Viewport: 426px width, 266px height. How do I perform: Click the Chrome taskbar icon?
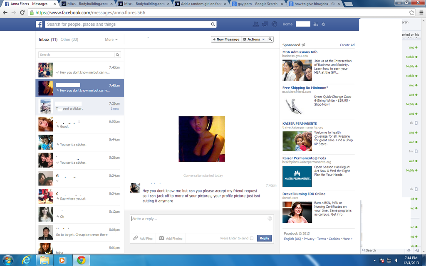point(81,260)
